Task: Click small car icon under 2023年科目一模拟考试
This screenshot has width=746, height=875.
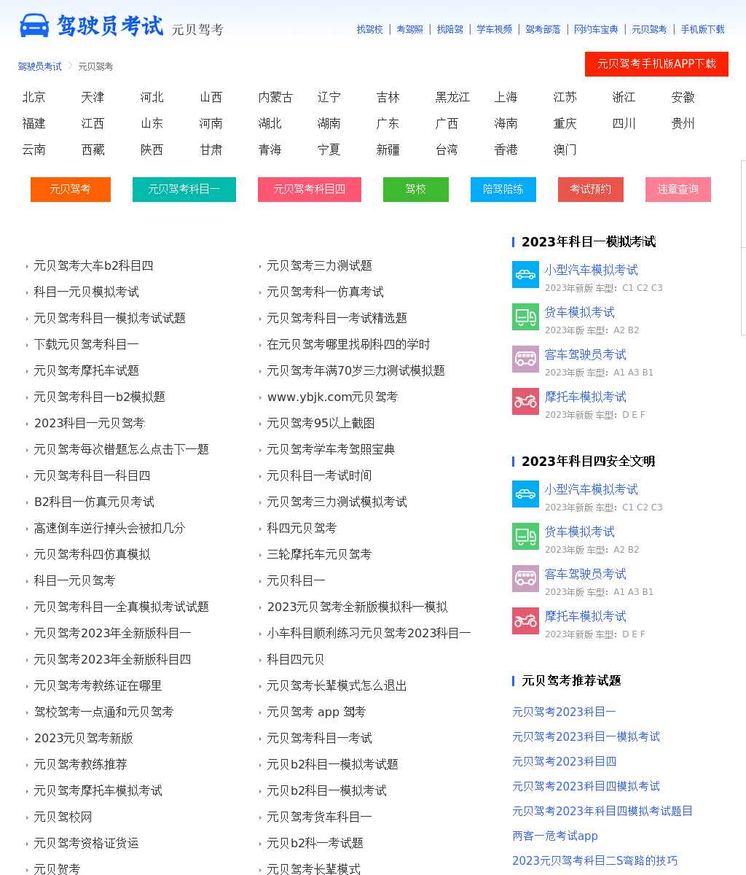Action: 525,275
